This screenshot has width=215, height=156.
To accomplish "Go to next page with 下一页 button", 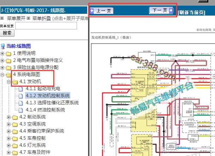I will click(161, 10).
